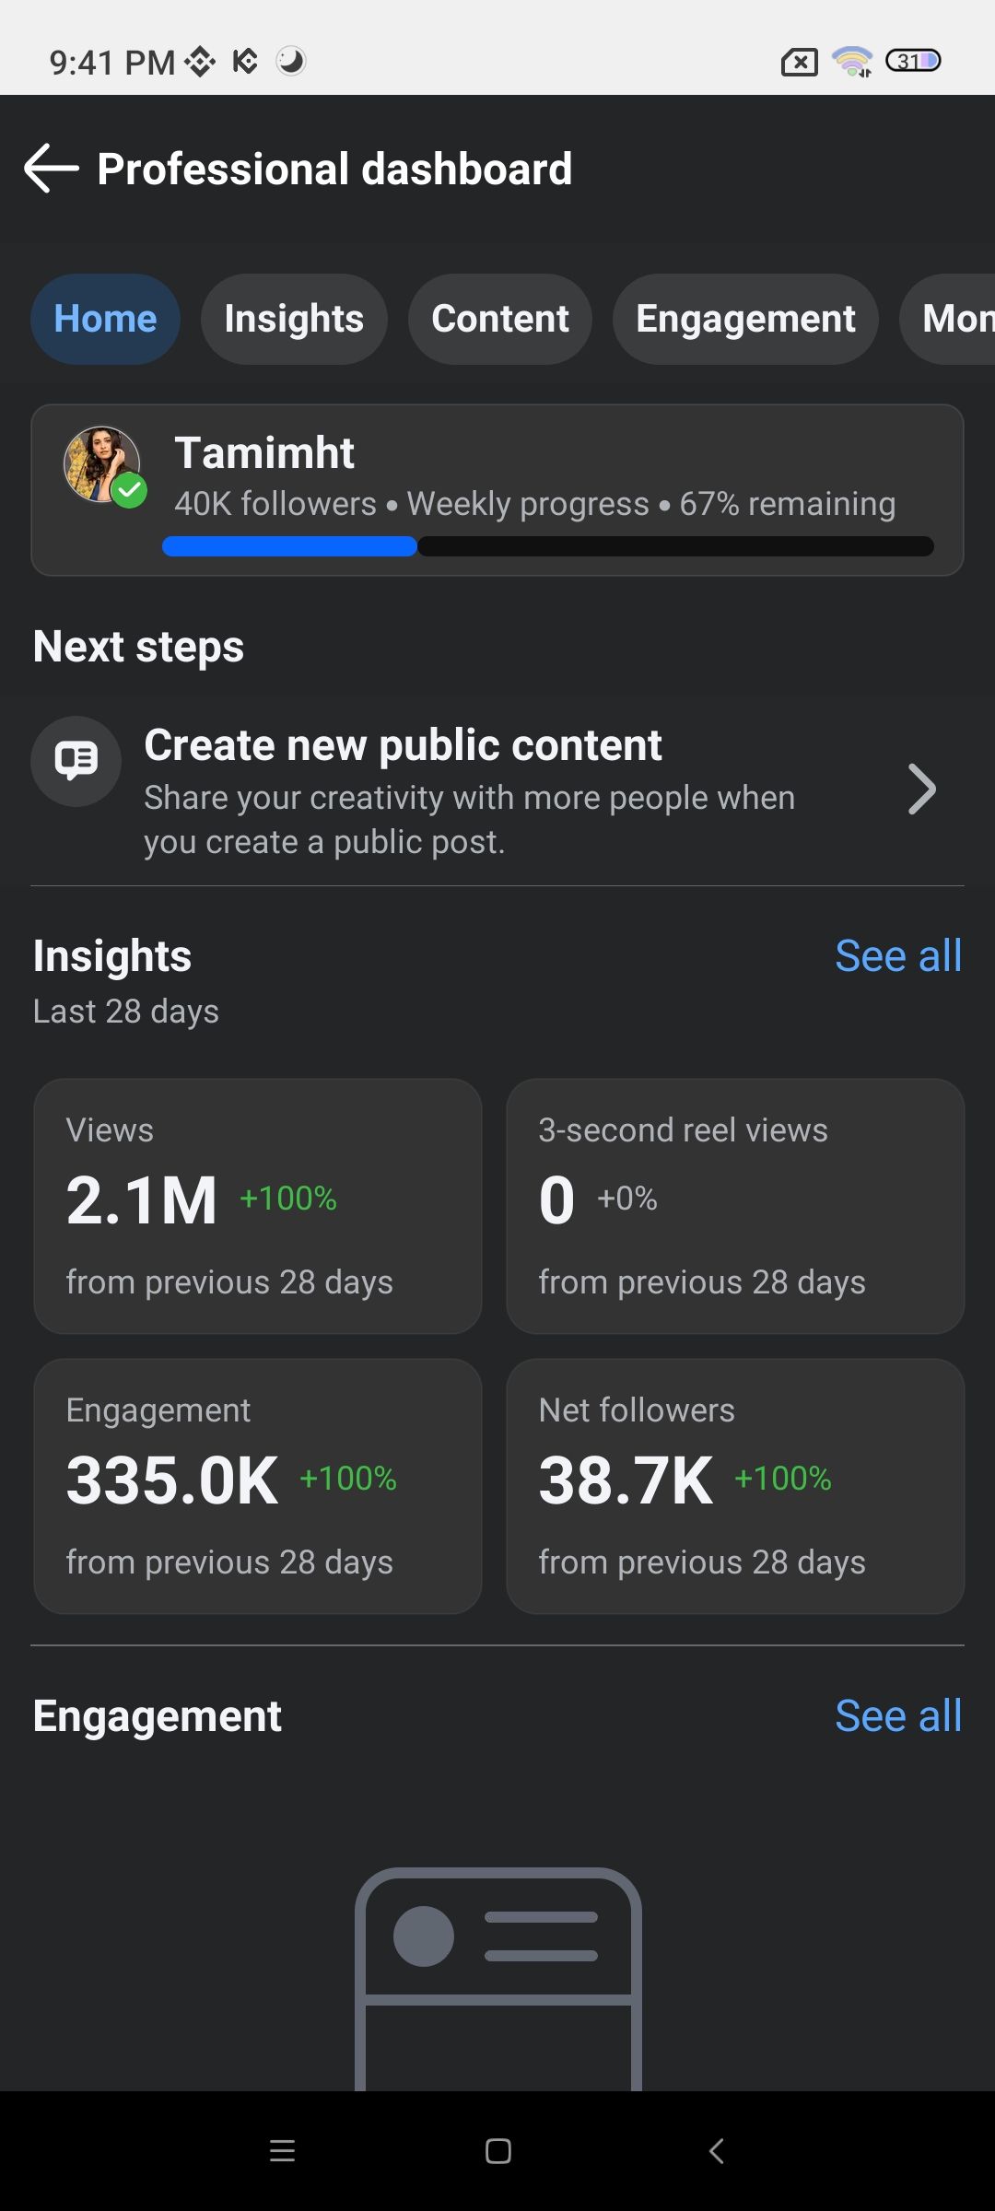The width and height of the screenshot is (995, 2211).
Task: Tap the Android recent apps menu icon
Action: click(x=282, y=2151)
